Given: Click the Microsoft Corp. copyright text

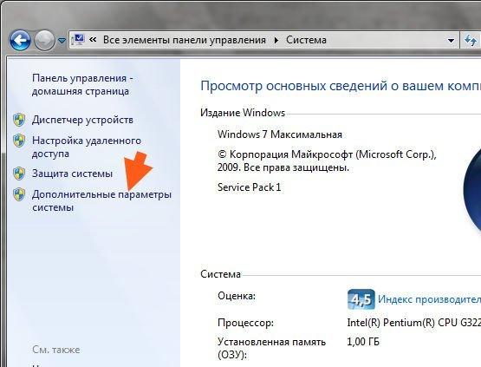Looking at the screenshot, I should [x=327, y=161].
